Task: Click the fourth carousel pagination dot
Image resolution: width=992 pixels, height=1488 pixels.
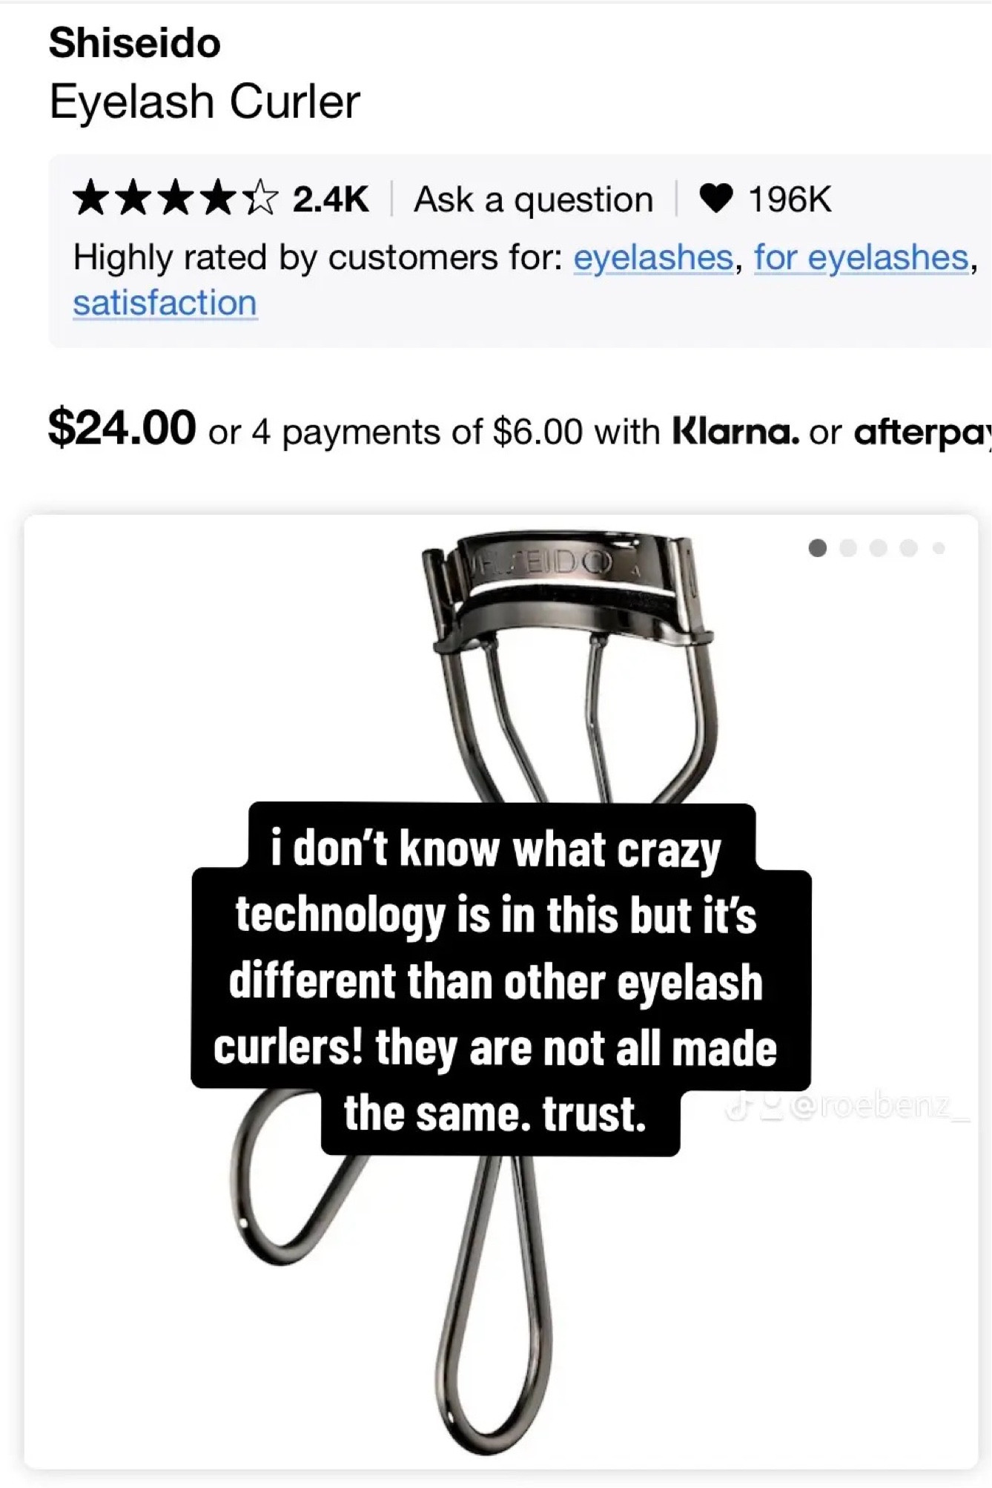Action: point(907,547)
